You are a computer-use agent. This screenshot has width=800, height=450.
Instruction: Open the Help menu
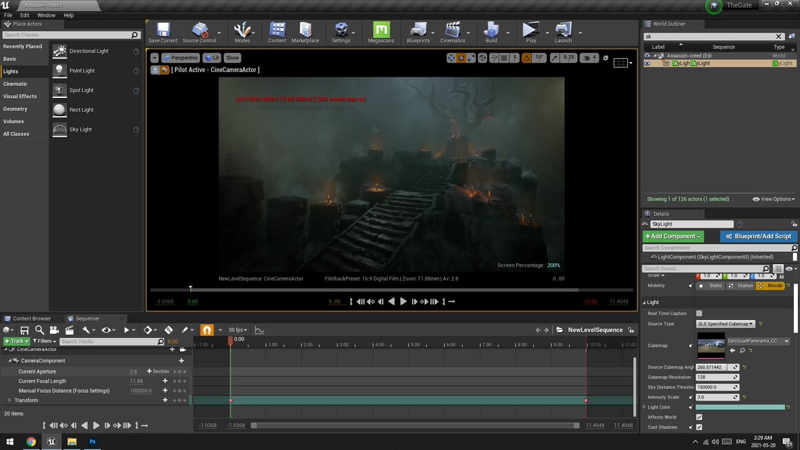pyautogui.click(x=69, y=15)
